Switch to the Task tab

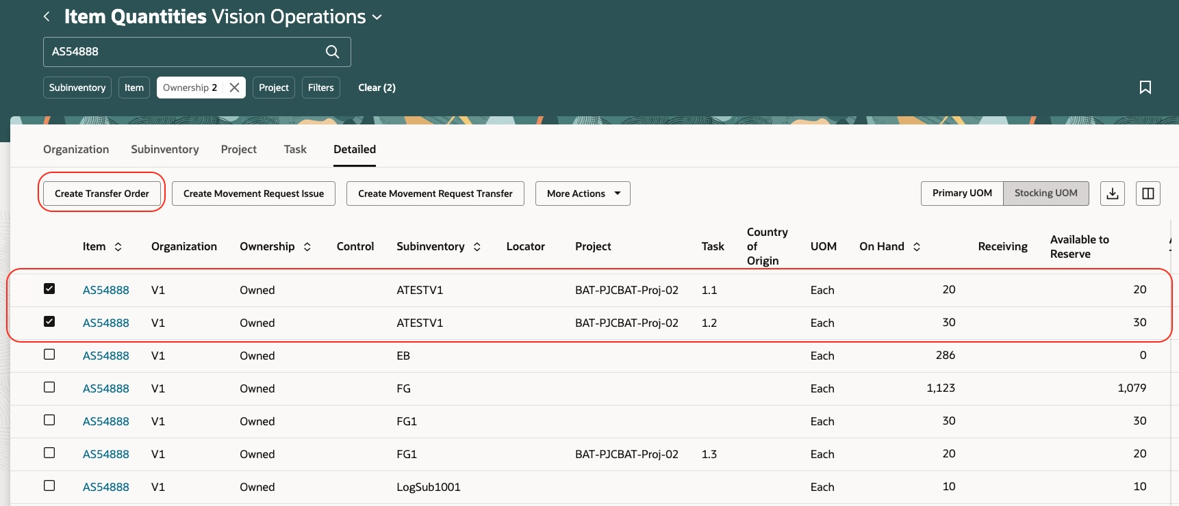[x=295, y=149]
